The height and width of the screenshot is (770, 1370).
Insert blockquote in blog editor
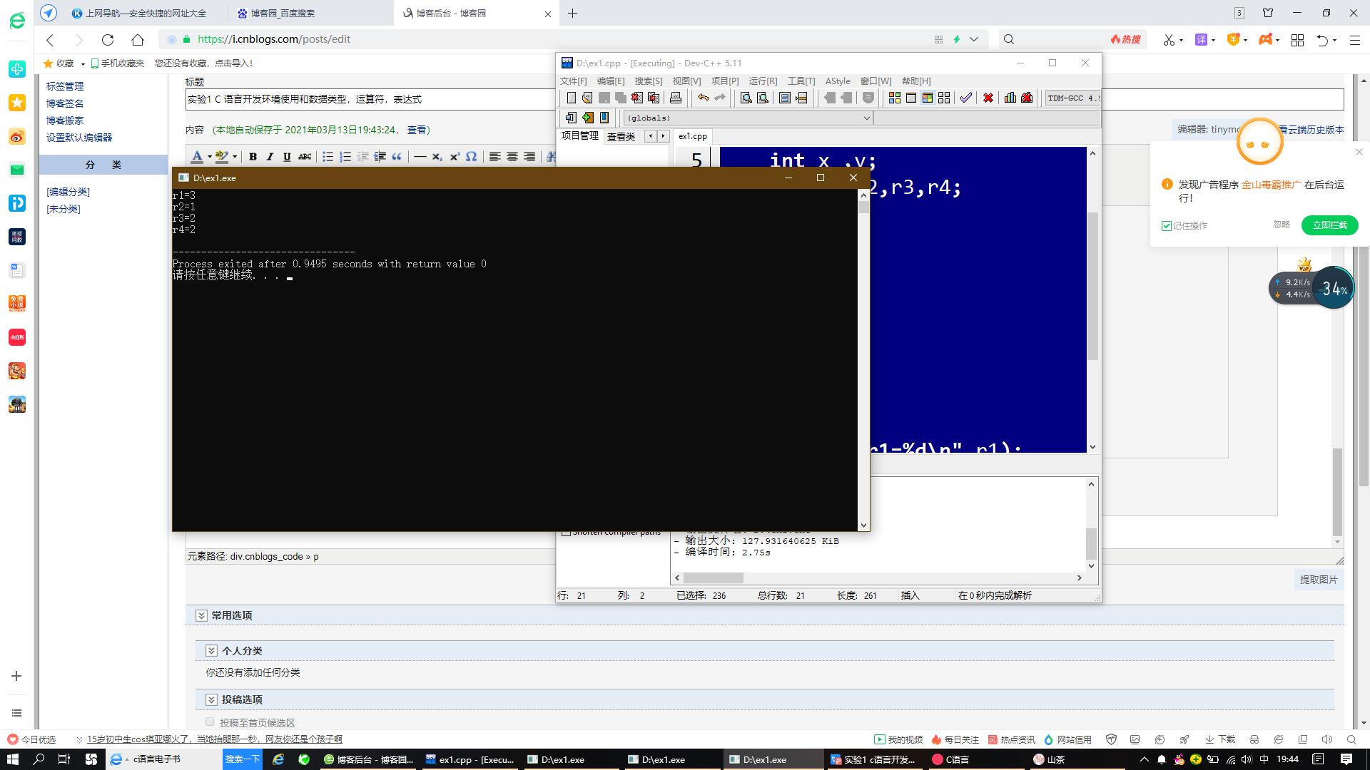[397, 157]
